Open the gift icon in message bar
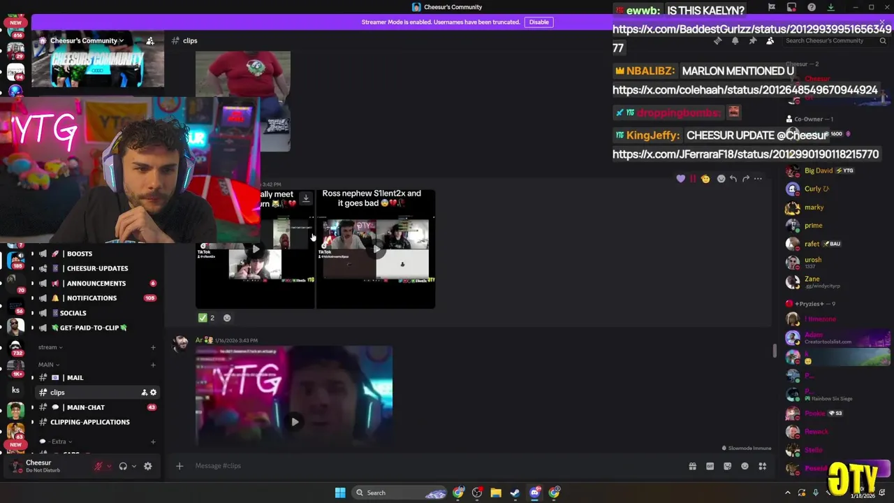894x503 pixels. point(692,466)
